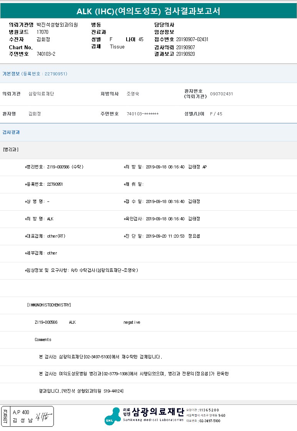Select the institution code 11365200 in footer
This screenshot has height=431, width=297.
point(209,410)
